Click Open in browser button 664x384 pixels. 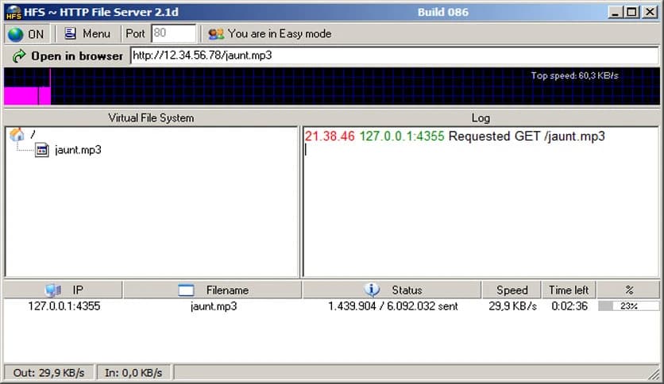pos(68,56)
